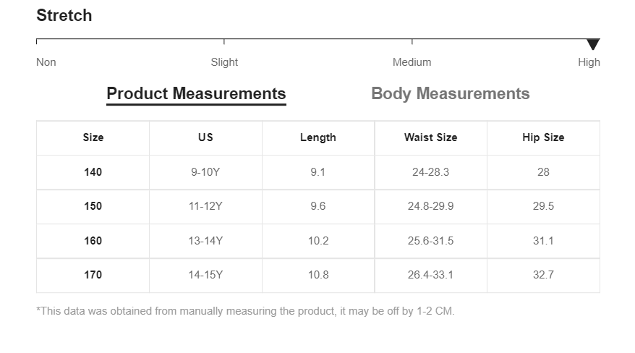
Task: Click the US column header
Action: point(205,137)
